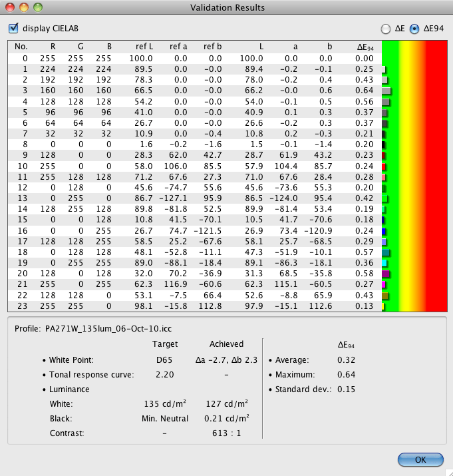Select row 23 with RGB 255, 255, 0
This screenshot has height=476, width=453.
point(193,306)
